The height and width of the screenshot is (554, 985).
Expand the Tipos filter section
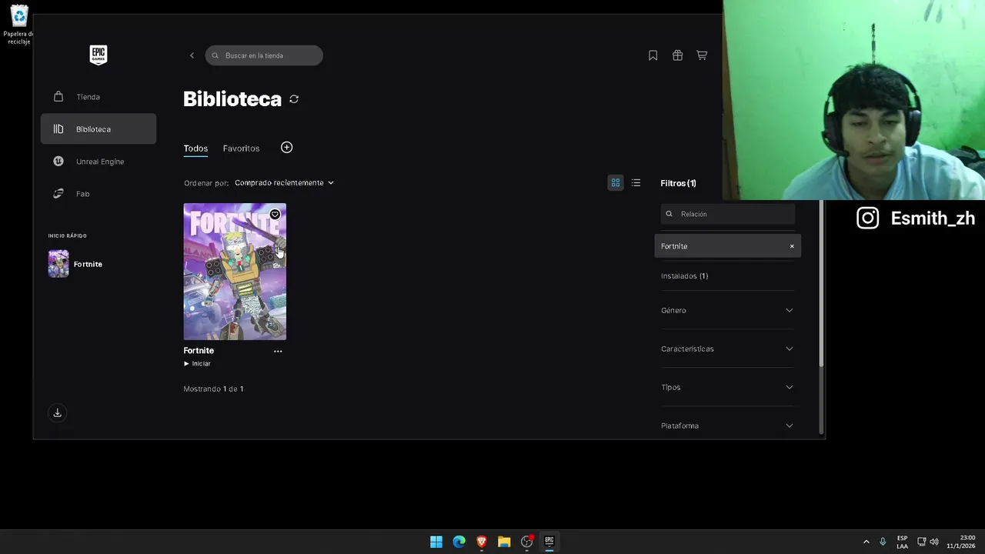click(x=727, y=387)
